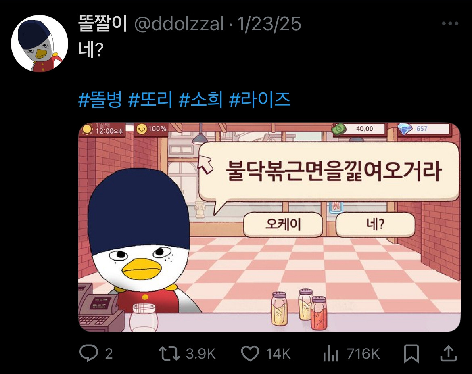Click the smiley face 100% satisfaction indicator
This screenshot has width=472, height=374.
151,129
